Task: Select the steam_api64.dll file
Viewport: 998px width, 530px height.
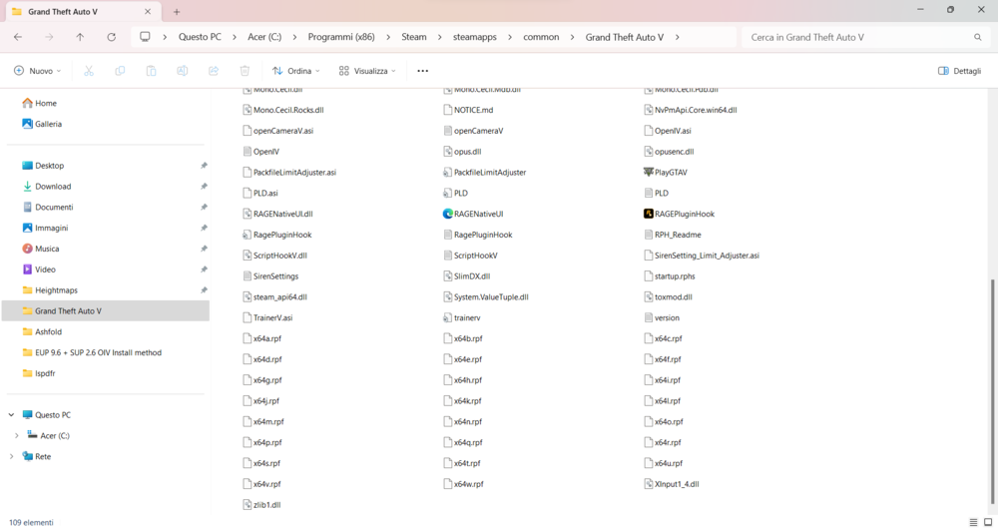Action: (x=275, y=296)
